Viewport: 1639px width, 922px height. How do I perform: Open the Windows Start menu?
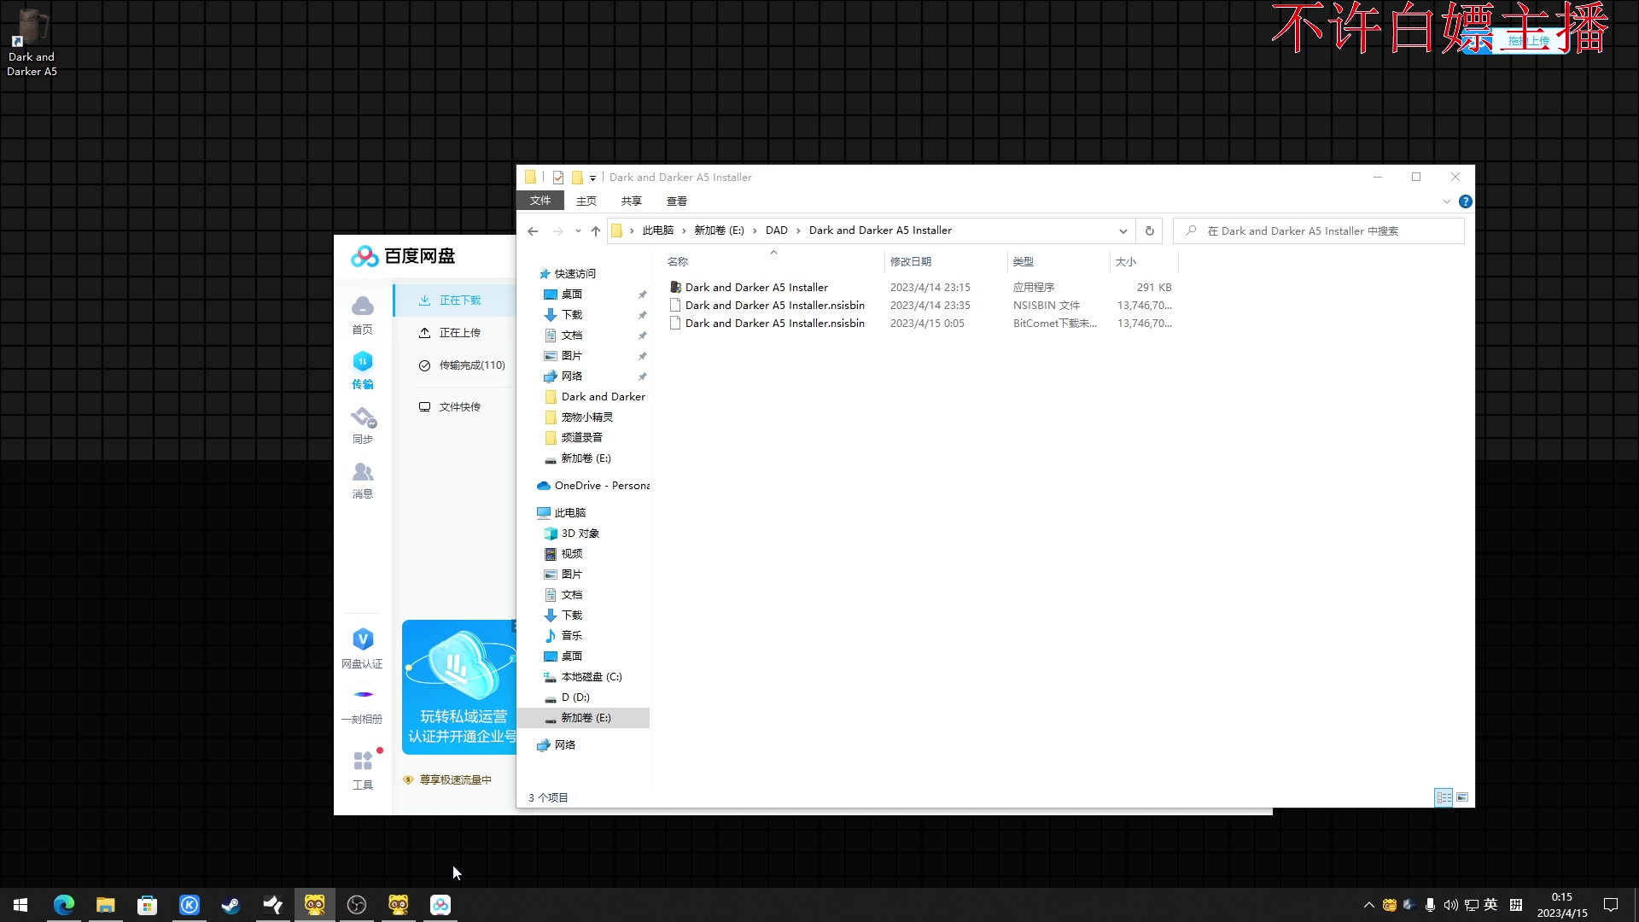(20, 905)
